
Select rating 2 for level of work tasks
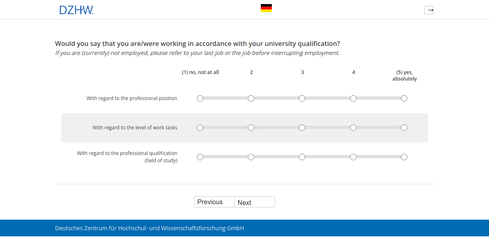coord(251,127)
